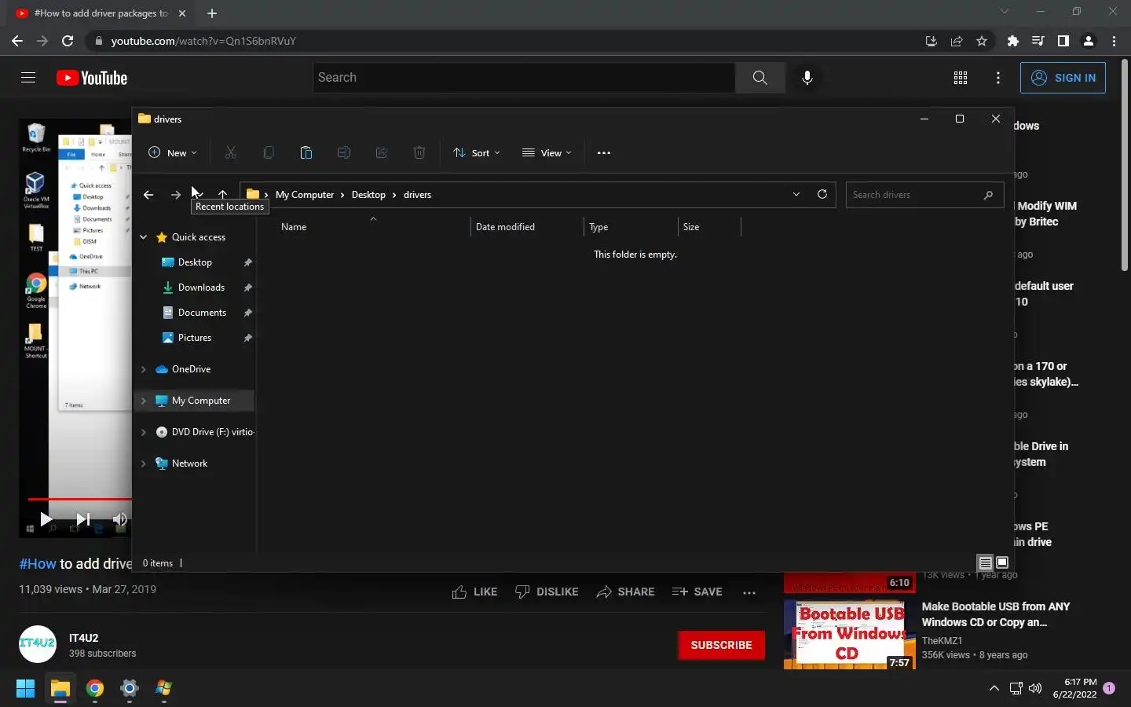Viewport: 1131px width, 707px height.
Task: Play the YouTube video
Action: coord(46,519)
